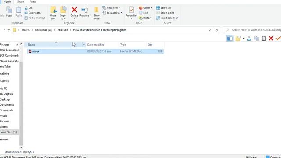Click Copy path in Clipboard group

tap(32, 13)
